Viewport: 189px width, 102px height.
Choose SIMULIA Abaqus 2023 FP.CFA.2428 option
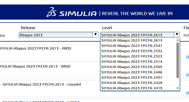(x=132, y=83)
